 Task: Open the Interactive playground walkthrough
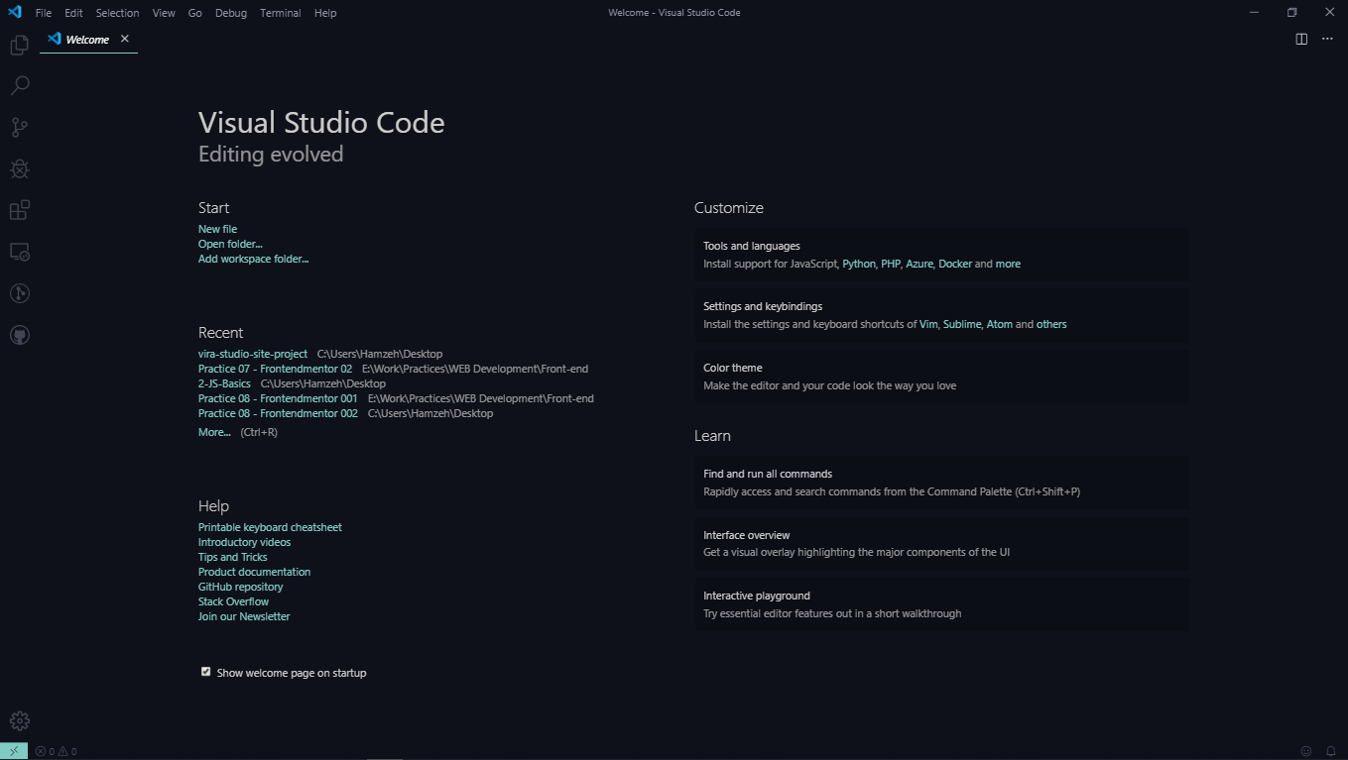[758, 595]
